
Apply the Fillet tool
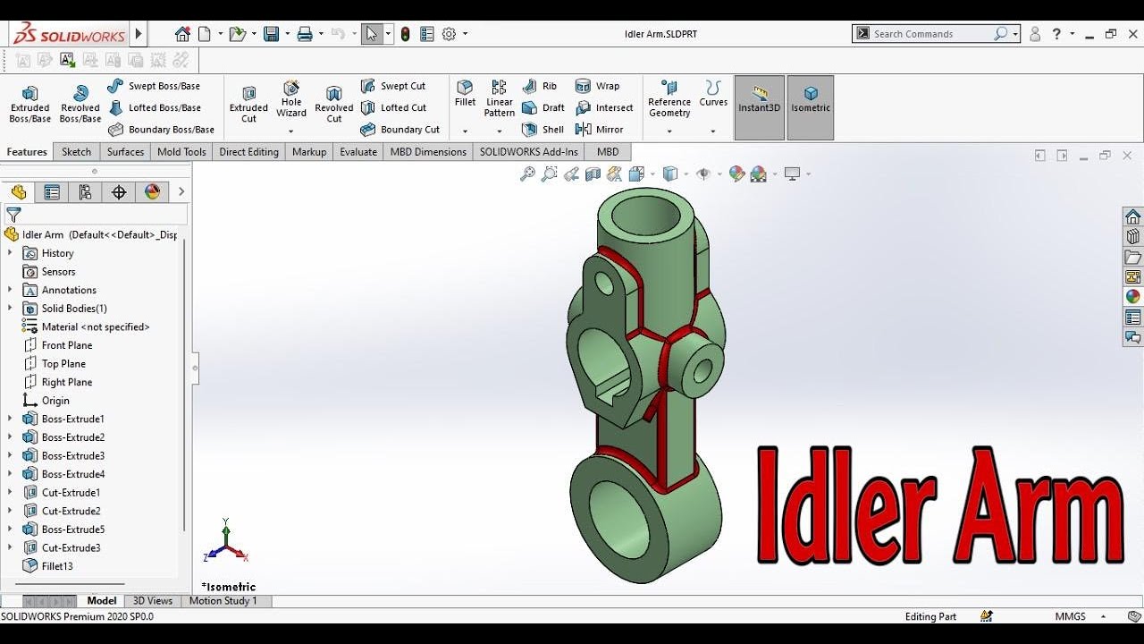coord(465,94)
